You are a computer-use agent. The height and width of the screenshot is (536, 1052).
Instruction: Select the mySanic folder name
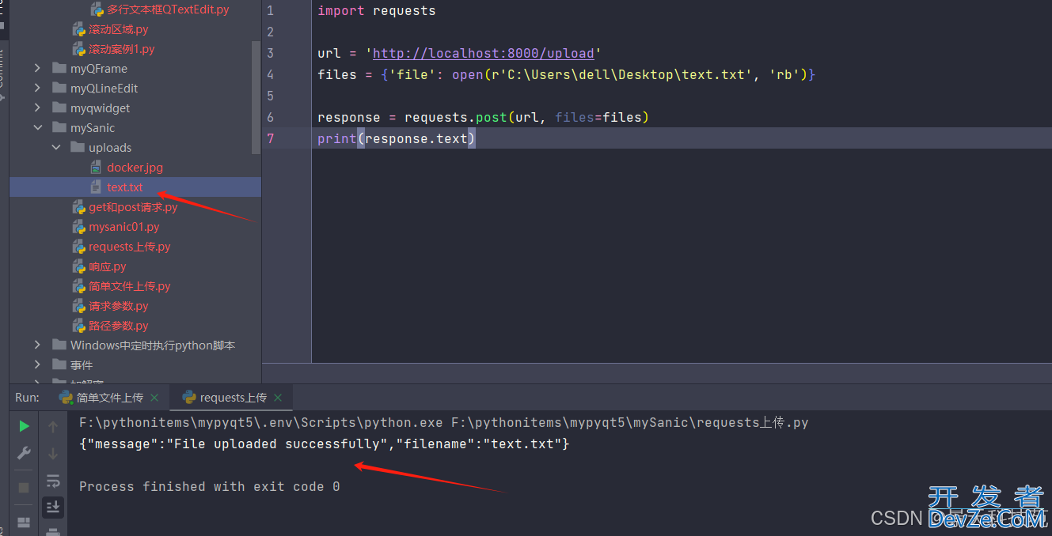point(93,128)
